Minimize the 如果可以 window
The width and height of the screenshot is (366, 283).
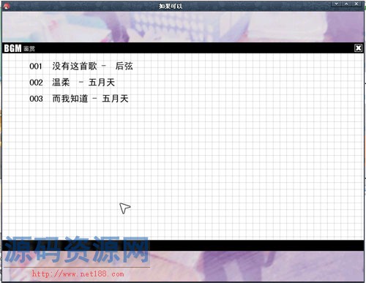coord(337,4)
